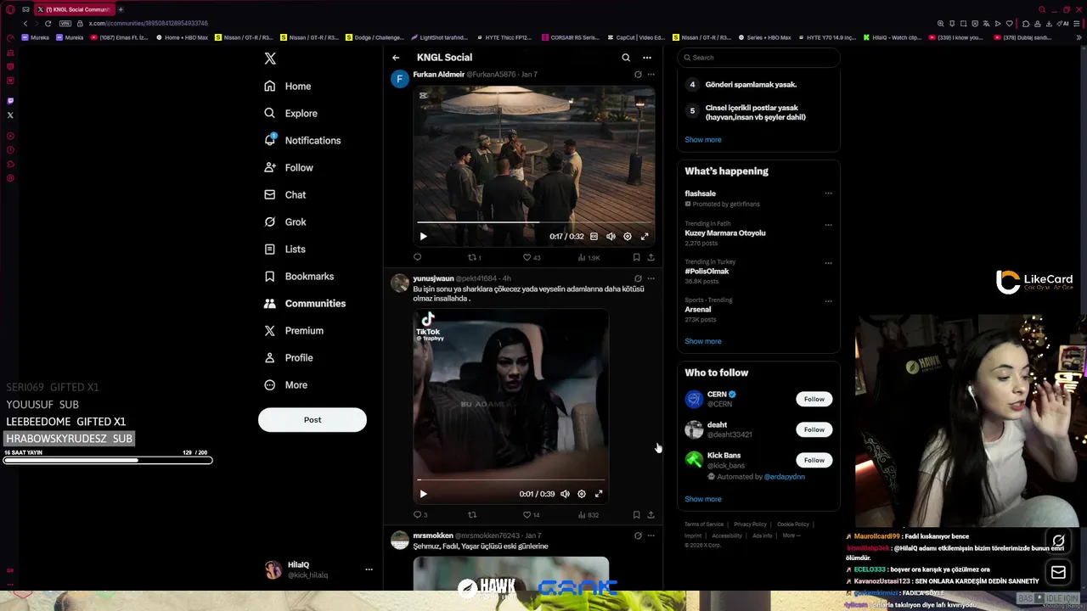Open Notifications

point(301,140)
